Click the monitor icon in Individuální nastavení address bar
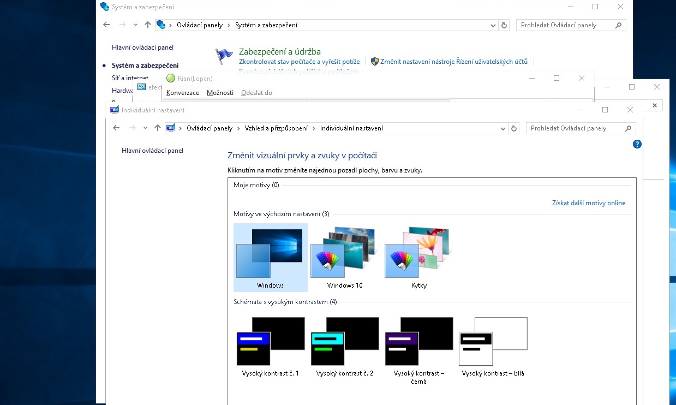Image resolution: width=676 pixels, height=405 pixels. [171, 128]
